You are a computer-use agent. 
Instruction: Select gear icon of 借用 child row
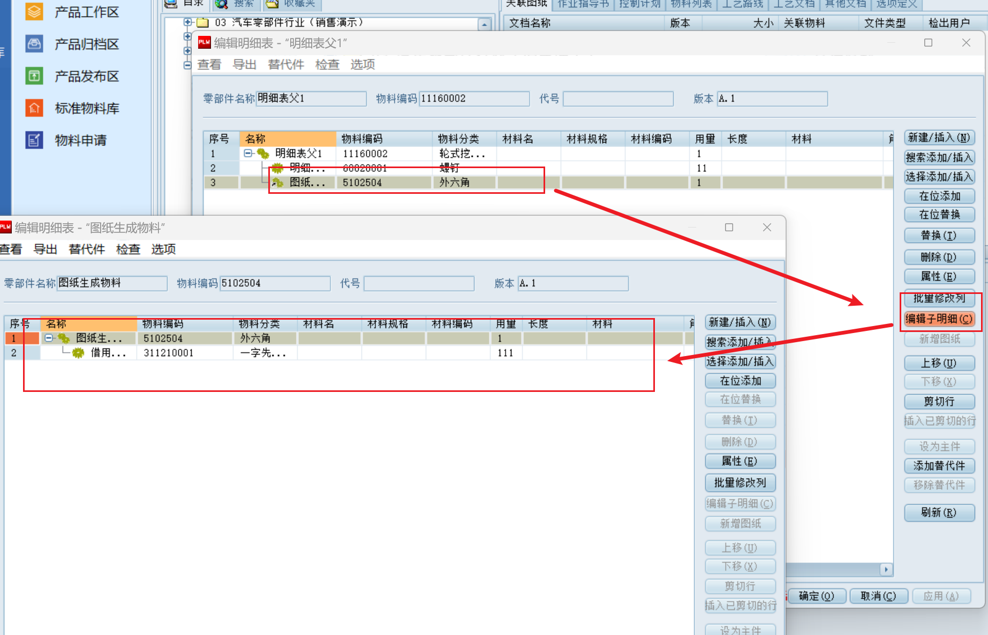tap(78, 353)
